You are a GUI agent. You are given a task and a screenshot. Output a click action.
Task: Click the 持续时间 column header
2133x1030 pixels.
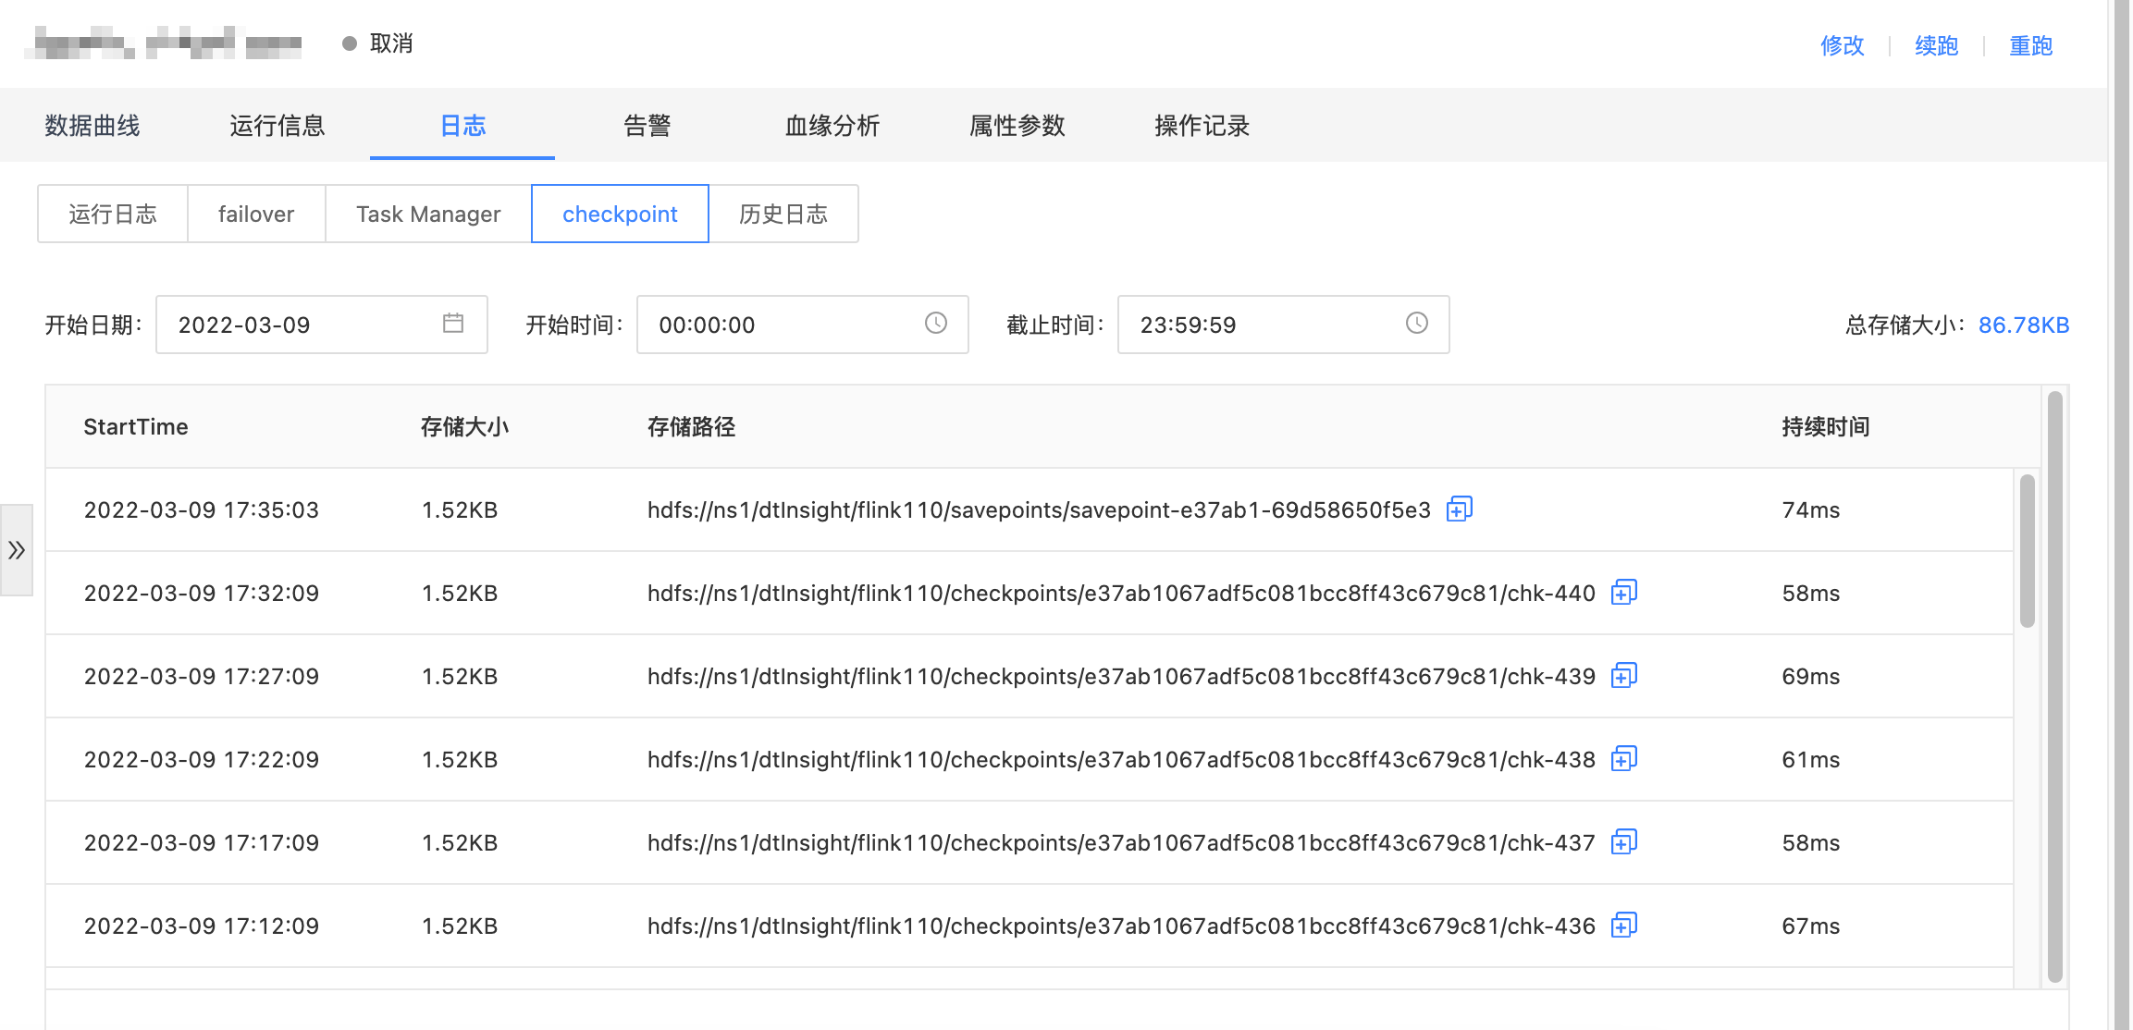coord(1826,426)
